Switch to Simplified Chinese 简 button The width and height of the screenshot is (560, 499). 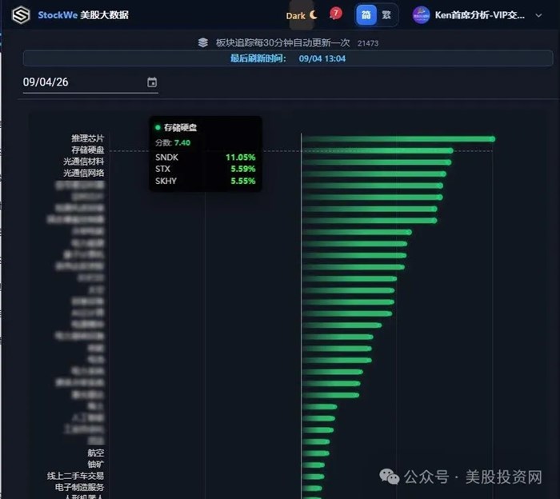pos(366,15)
